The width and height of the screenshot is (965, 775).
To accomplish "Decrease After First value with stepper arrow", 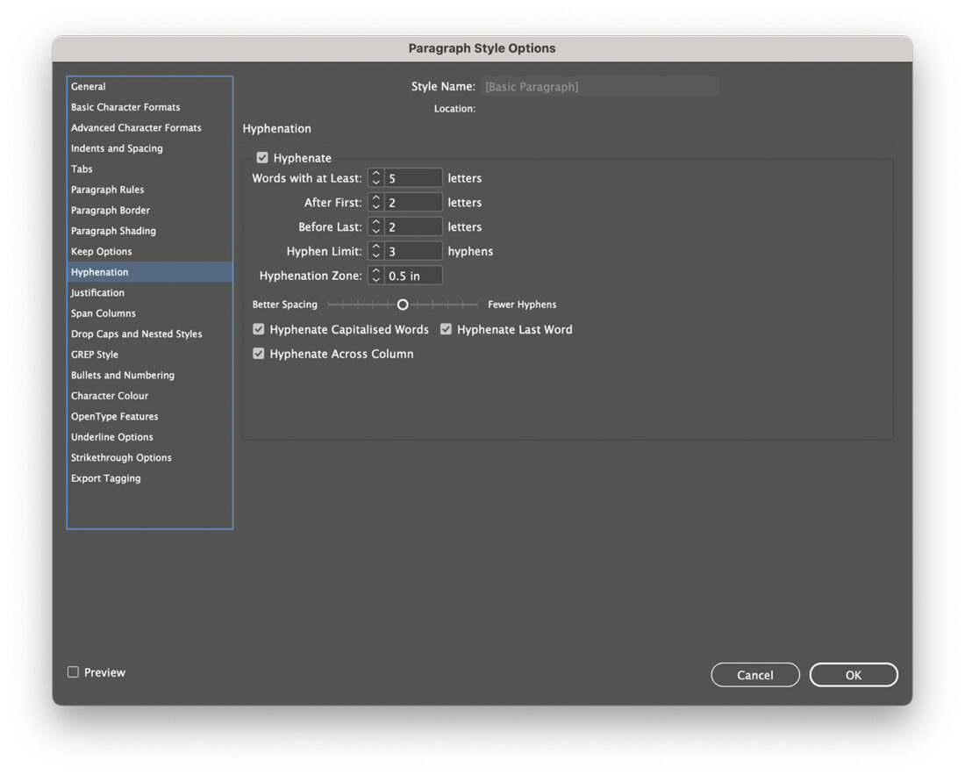I will point(375,205).
